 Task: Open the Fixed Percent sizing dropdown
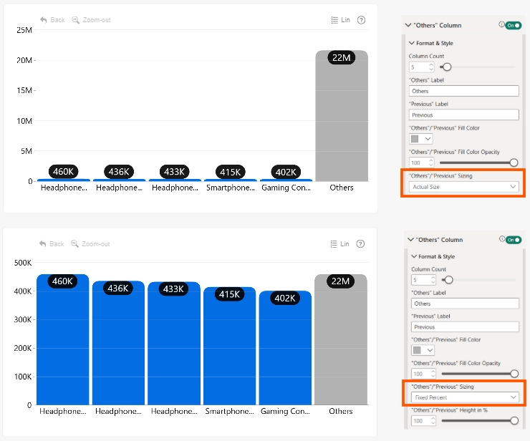465,397
